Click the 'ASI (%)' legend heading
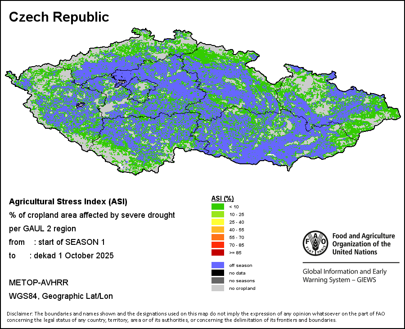This screenshot has height=329, width=405. coord(222,198)
